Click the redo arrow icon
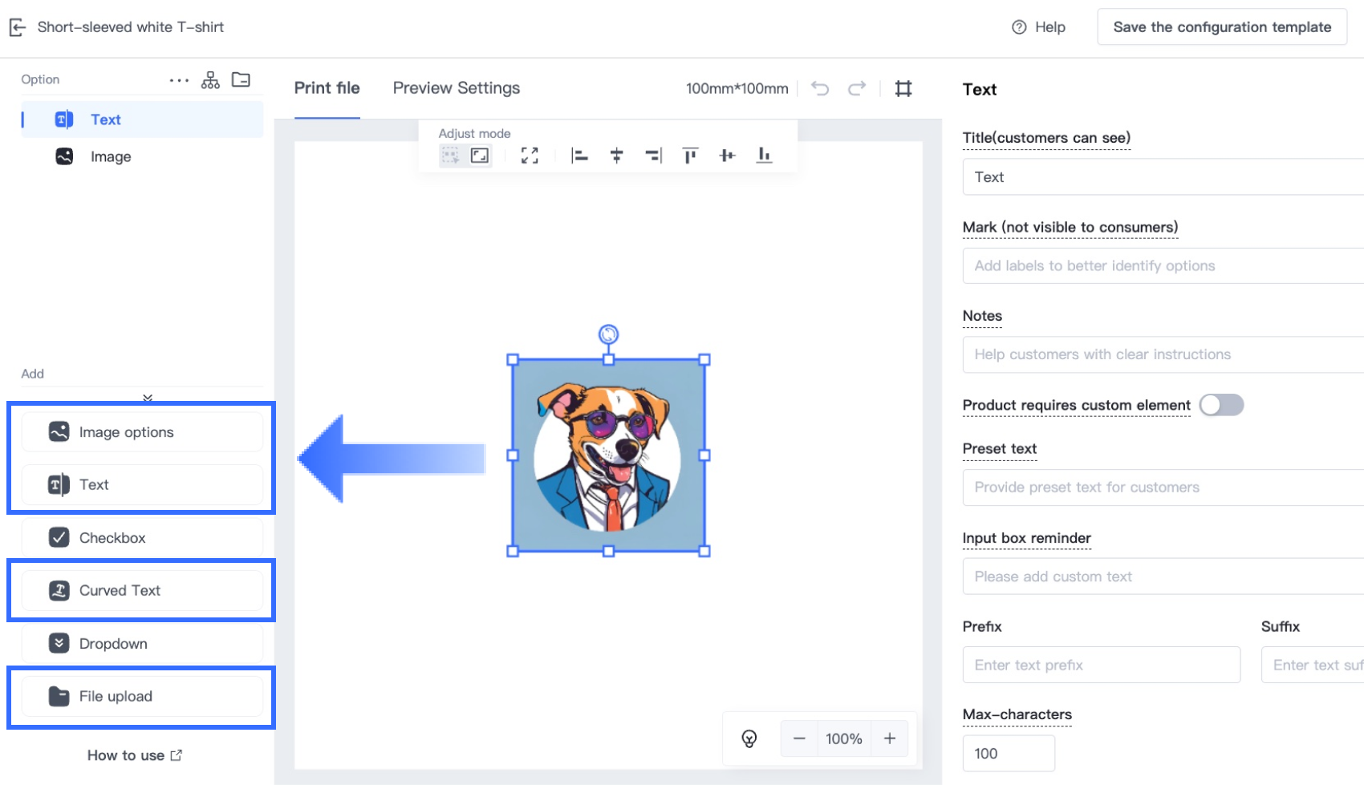The height and width of the screenshot is (785, 1364). point(857,88)
